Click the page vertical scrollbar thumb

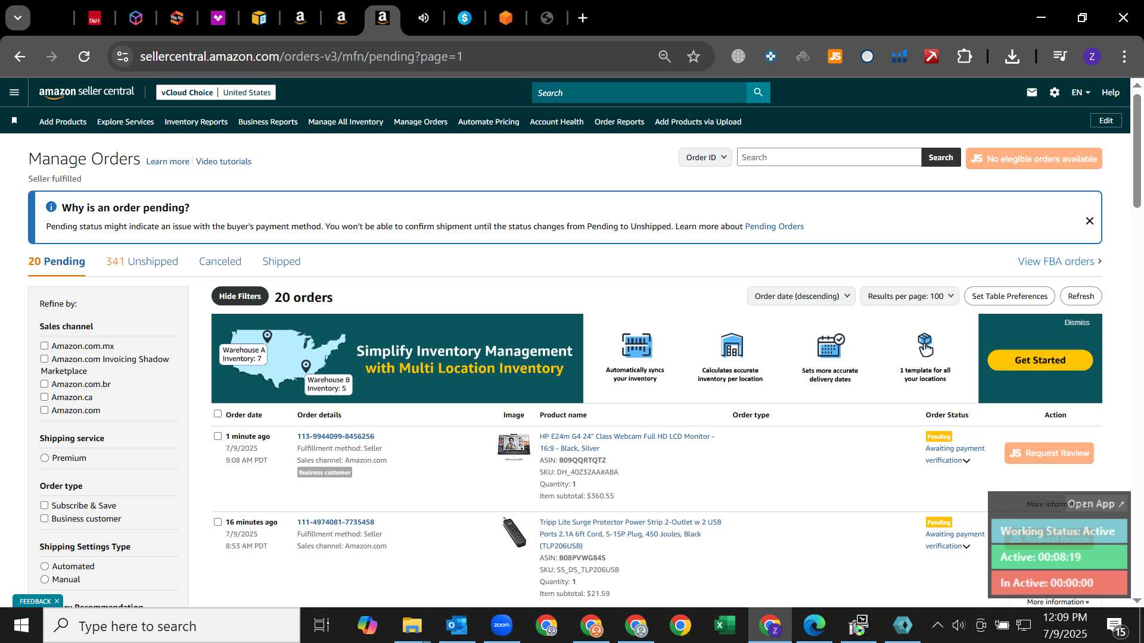tap(1137, 151)
